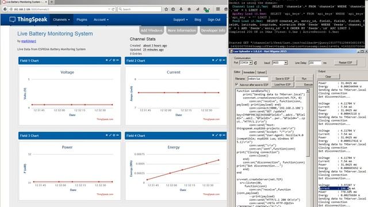
Task: Click the Run button in Lua Uploader
Action: coord(304,79)
